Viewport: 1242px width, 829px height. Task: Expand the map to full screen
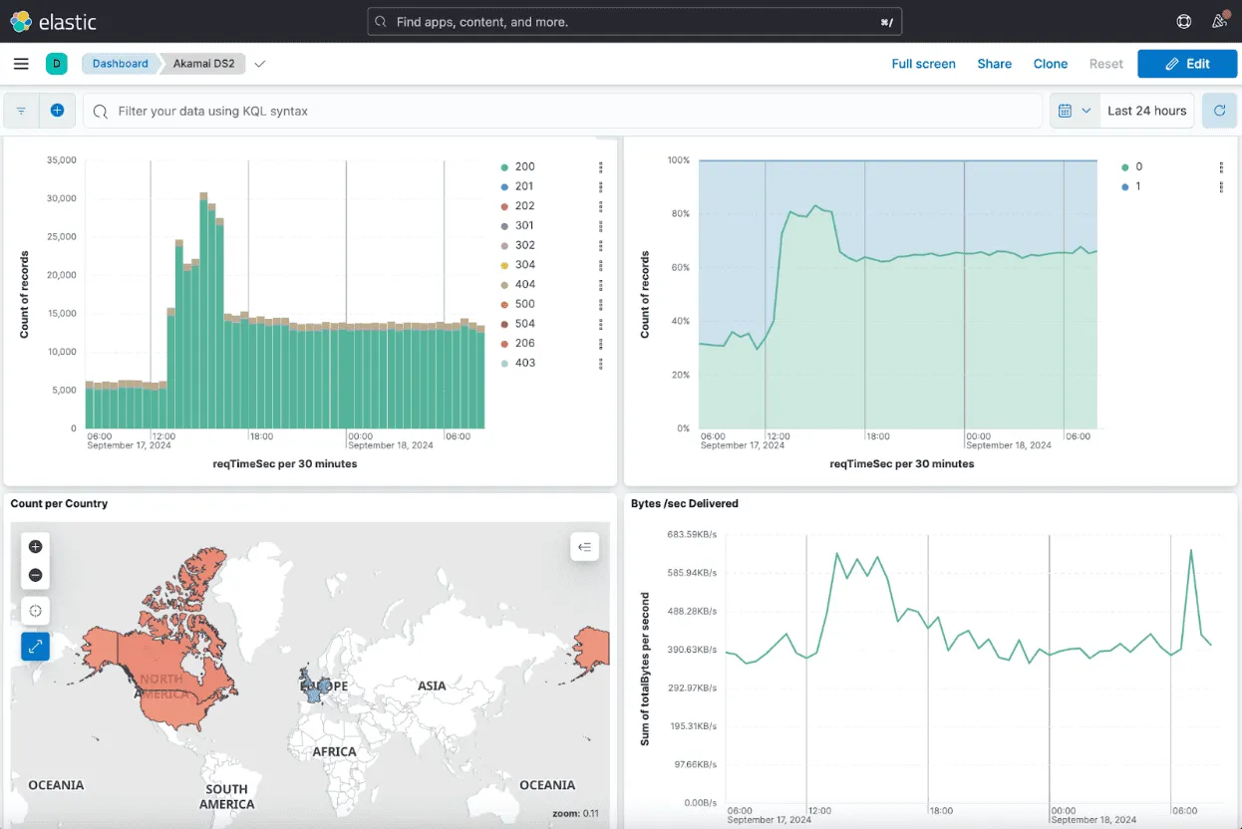point(35,646)
